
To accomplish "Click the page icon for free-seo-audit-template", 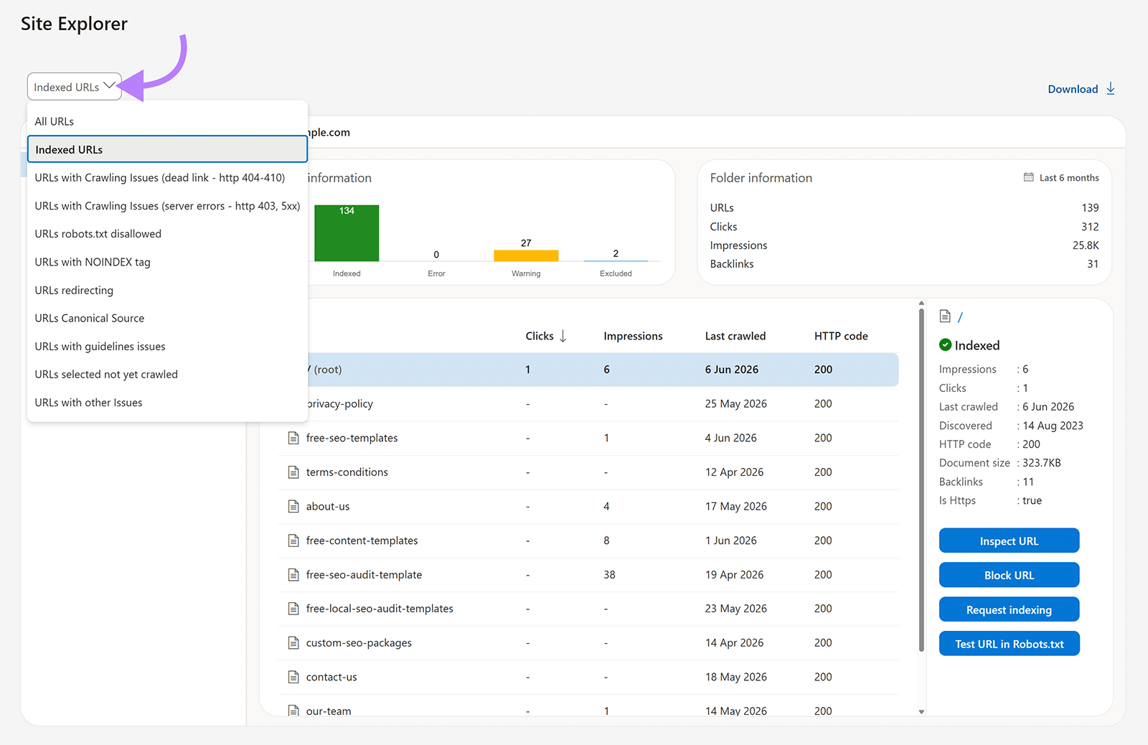I will tap(293, 575).
